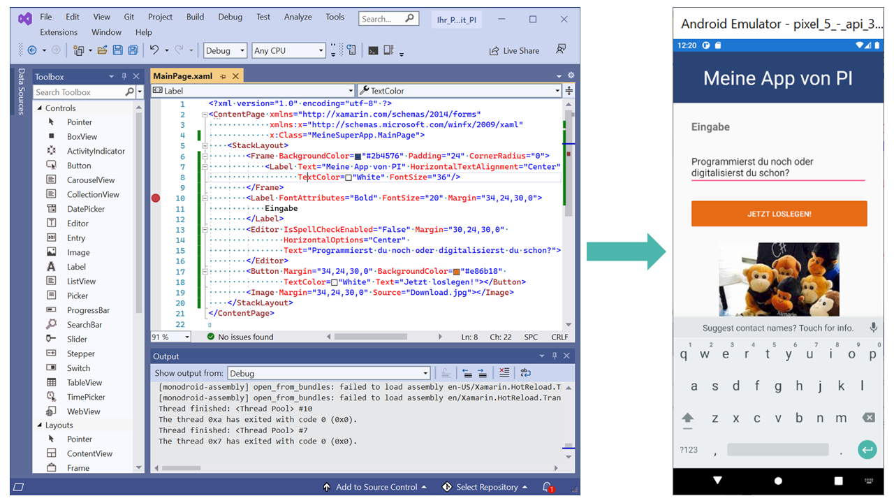Collapse the ContentPage element outline node
894x503 pixels.
[x=204, y=115]
